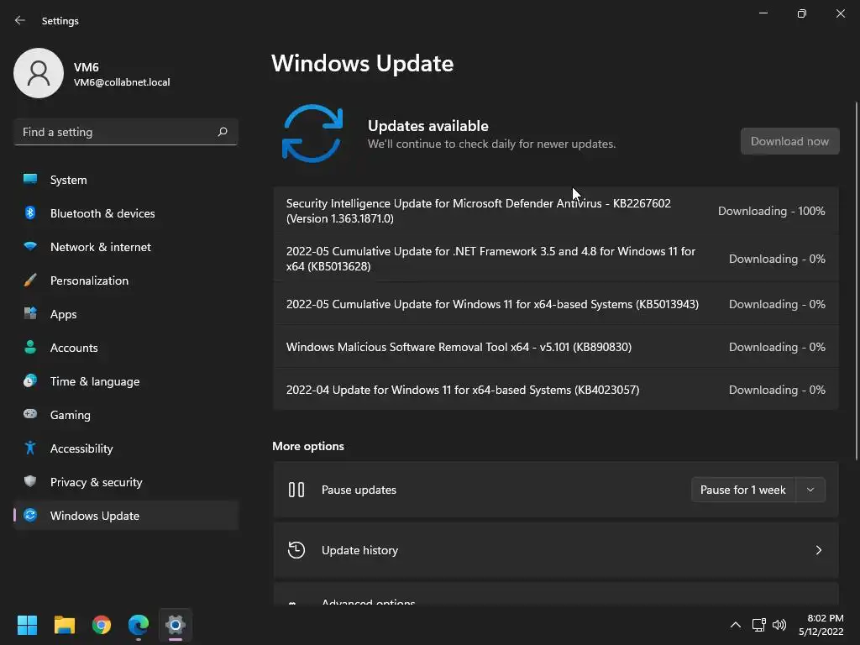Viewport: 860px width, 645px height.
Task: Click the Time & language globe icon
Action: tap(30, 380)
